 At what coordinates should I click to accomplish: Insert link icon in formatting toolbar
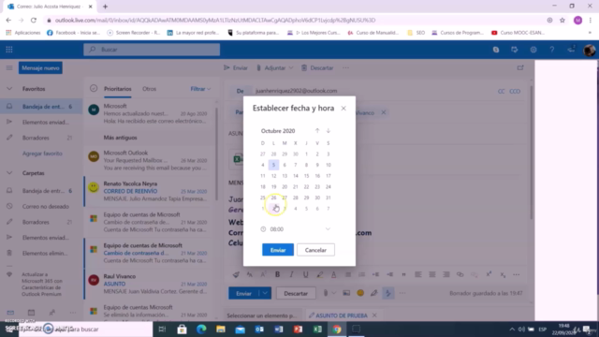click(x=460, y=274)
